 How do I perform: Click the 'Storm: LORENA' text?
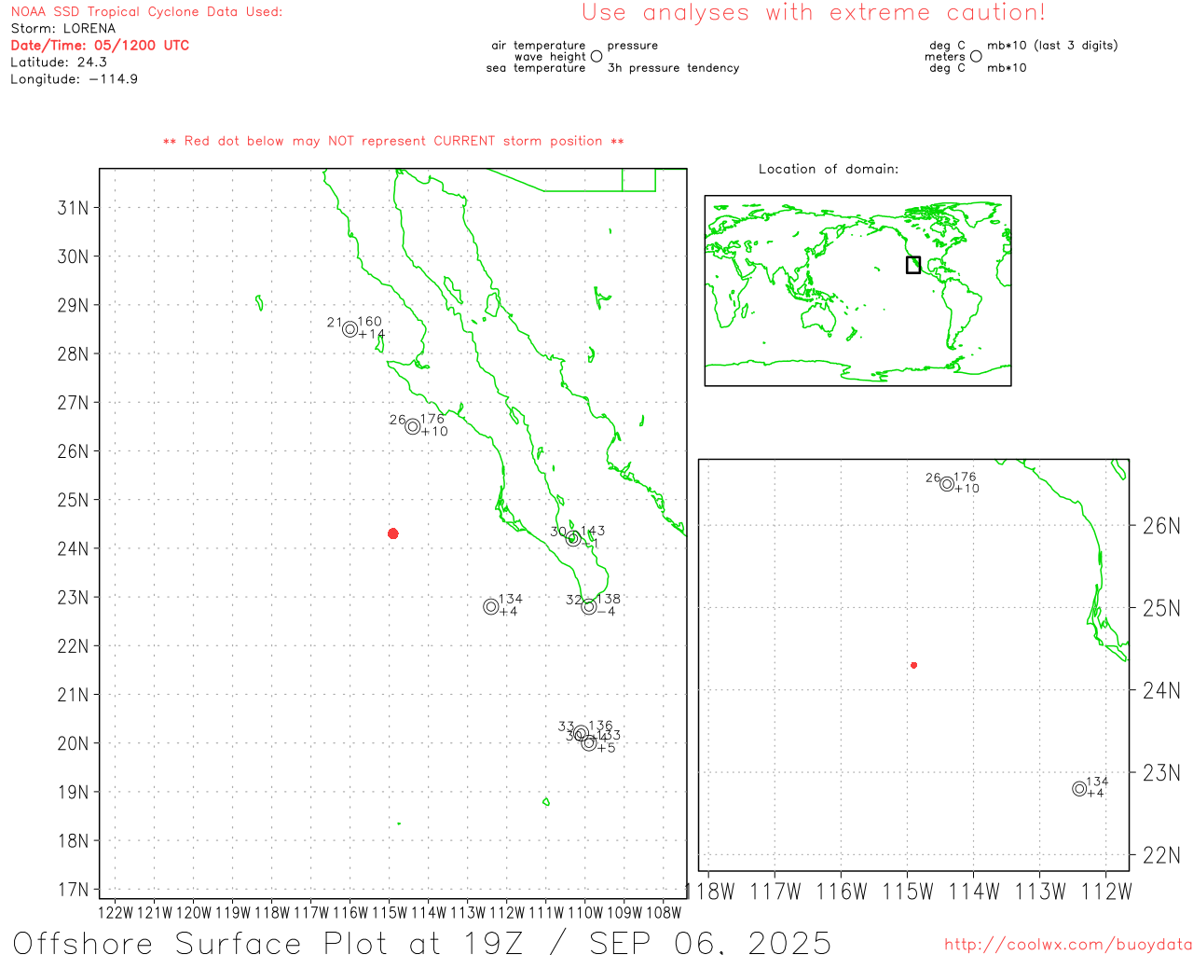[63, 29]
